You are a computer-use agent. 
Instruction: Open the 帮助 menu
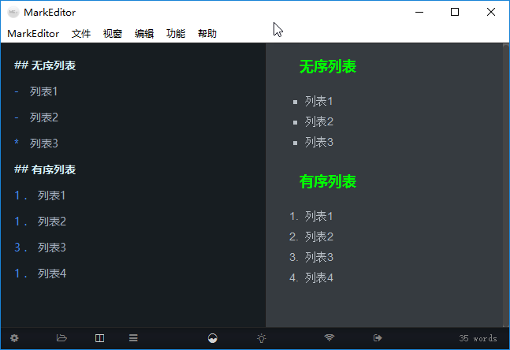click(207, 34)
